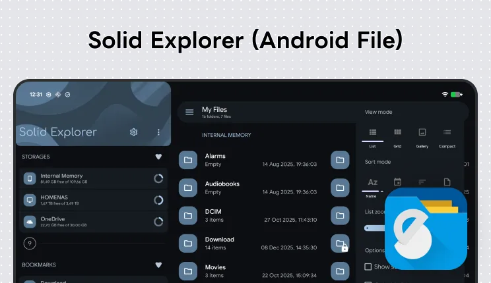Toggle the Show checkbox under Options
The image size is (491, 283).
(x=368, y=267)
